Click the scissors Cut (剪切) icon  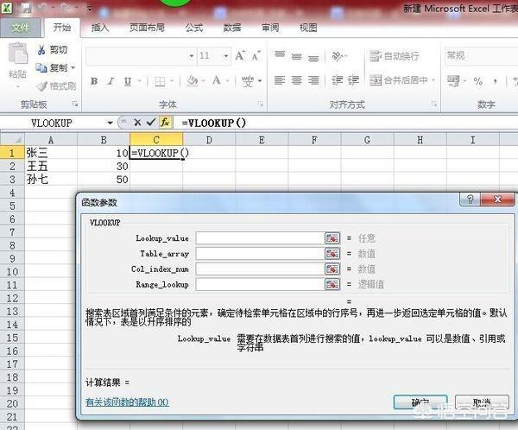(x=41, y=50)
